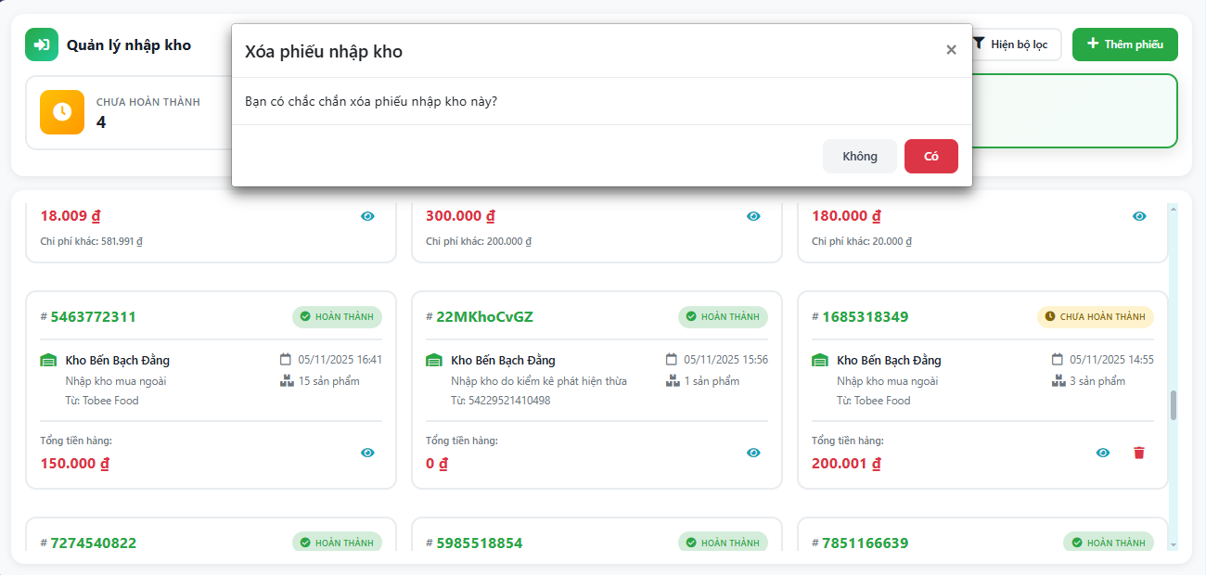
Task: Toggle the "Hiện bộ lọc" filter button
Action: 1014,44
